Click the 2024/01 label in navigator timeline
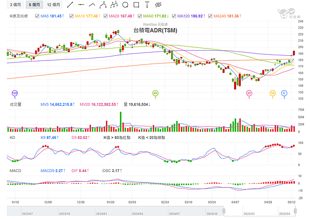The image size is (310, 219). (101, 214)
